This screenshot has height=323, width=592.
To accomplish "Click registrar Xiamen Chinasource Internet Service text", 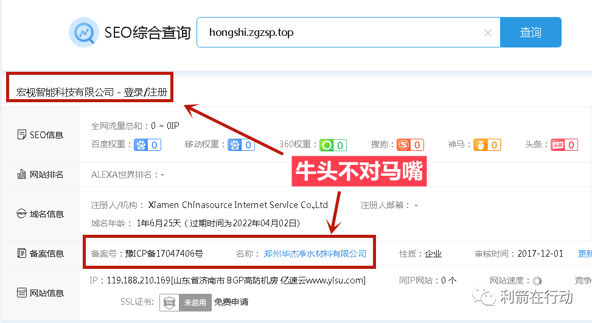I will coord(238,205).
